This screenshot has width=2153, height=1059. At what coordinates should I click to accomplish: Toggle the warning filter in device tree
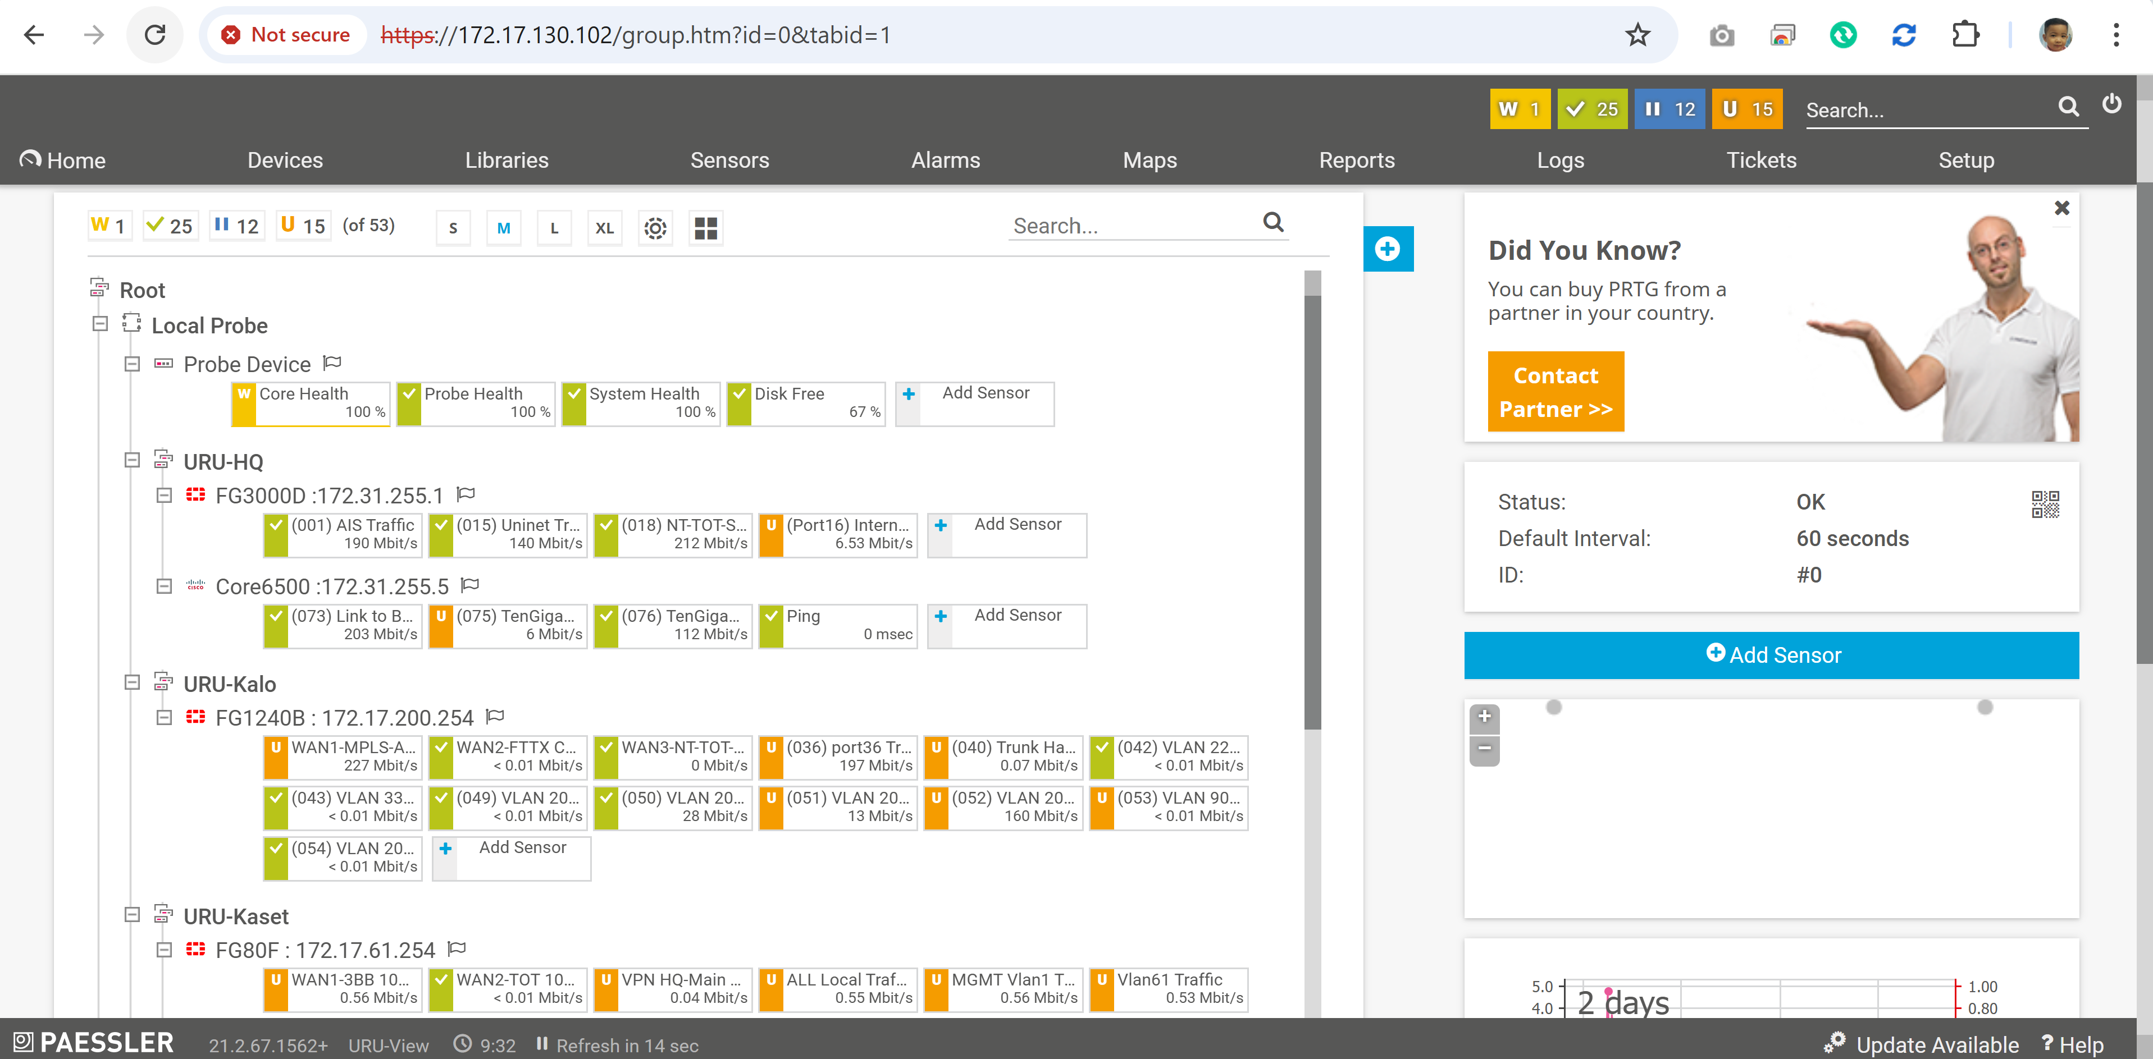click(x=110, y=226)
